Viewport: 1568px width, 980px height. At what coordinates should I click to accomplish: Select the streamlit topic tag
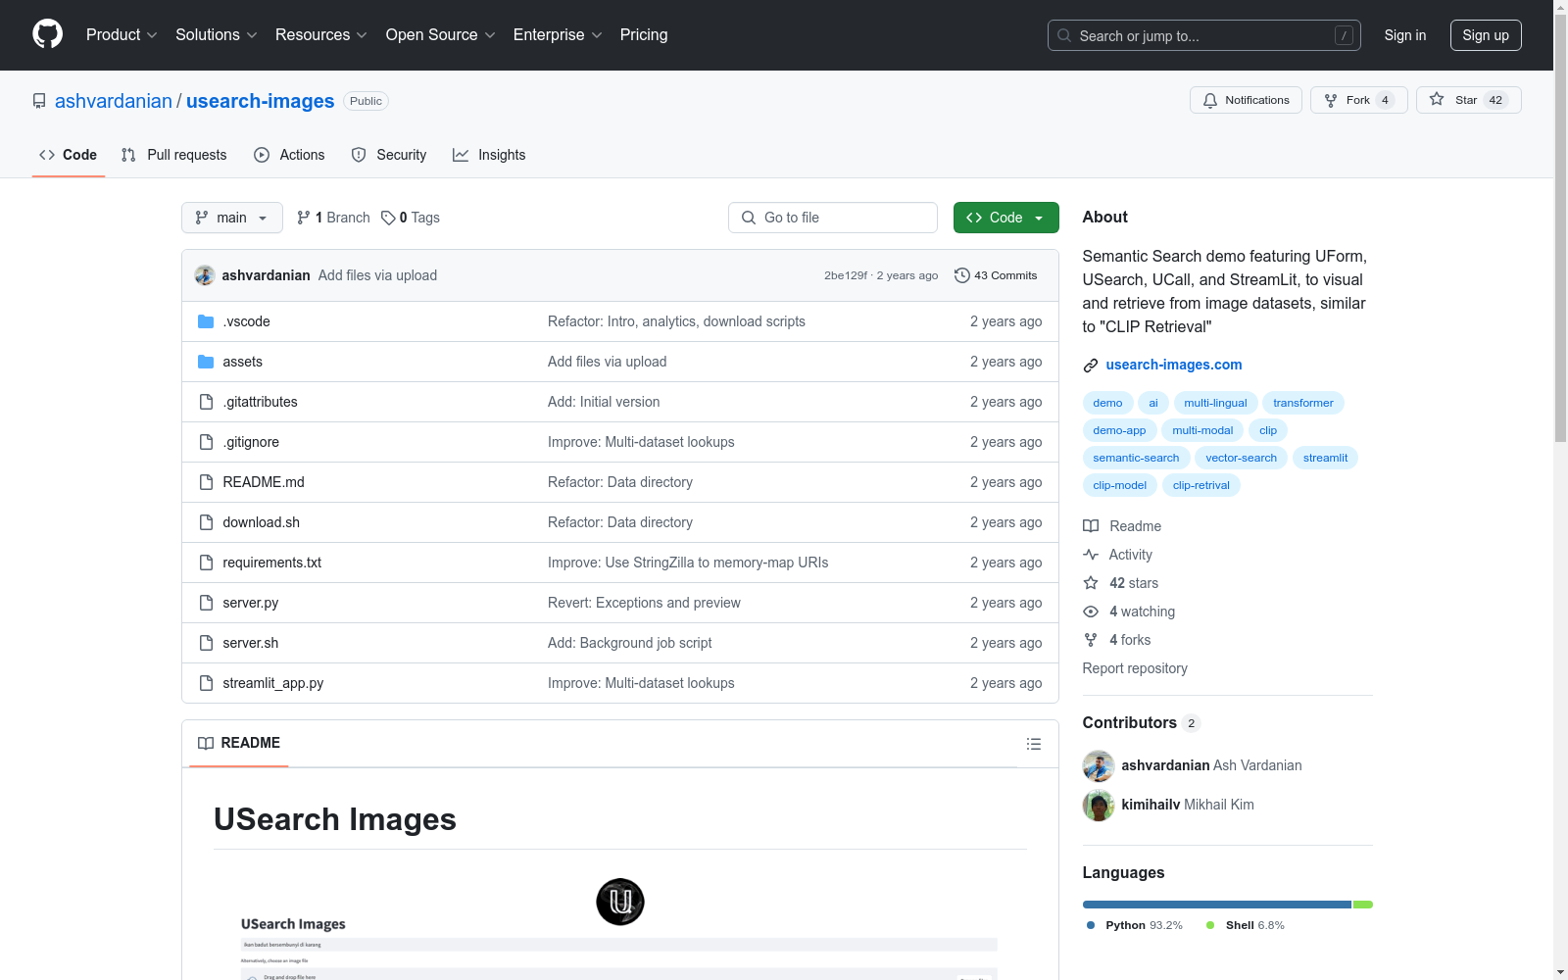(1325, 458)
